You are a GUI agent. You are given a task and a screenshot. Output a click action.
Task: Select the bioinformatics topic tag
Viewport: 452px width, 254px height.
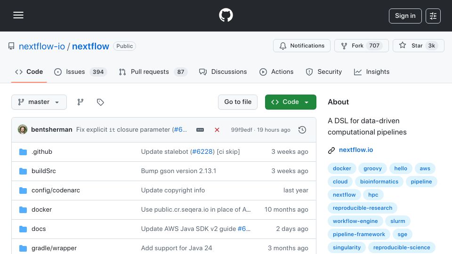[379, 182]
